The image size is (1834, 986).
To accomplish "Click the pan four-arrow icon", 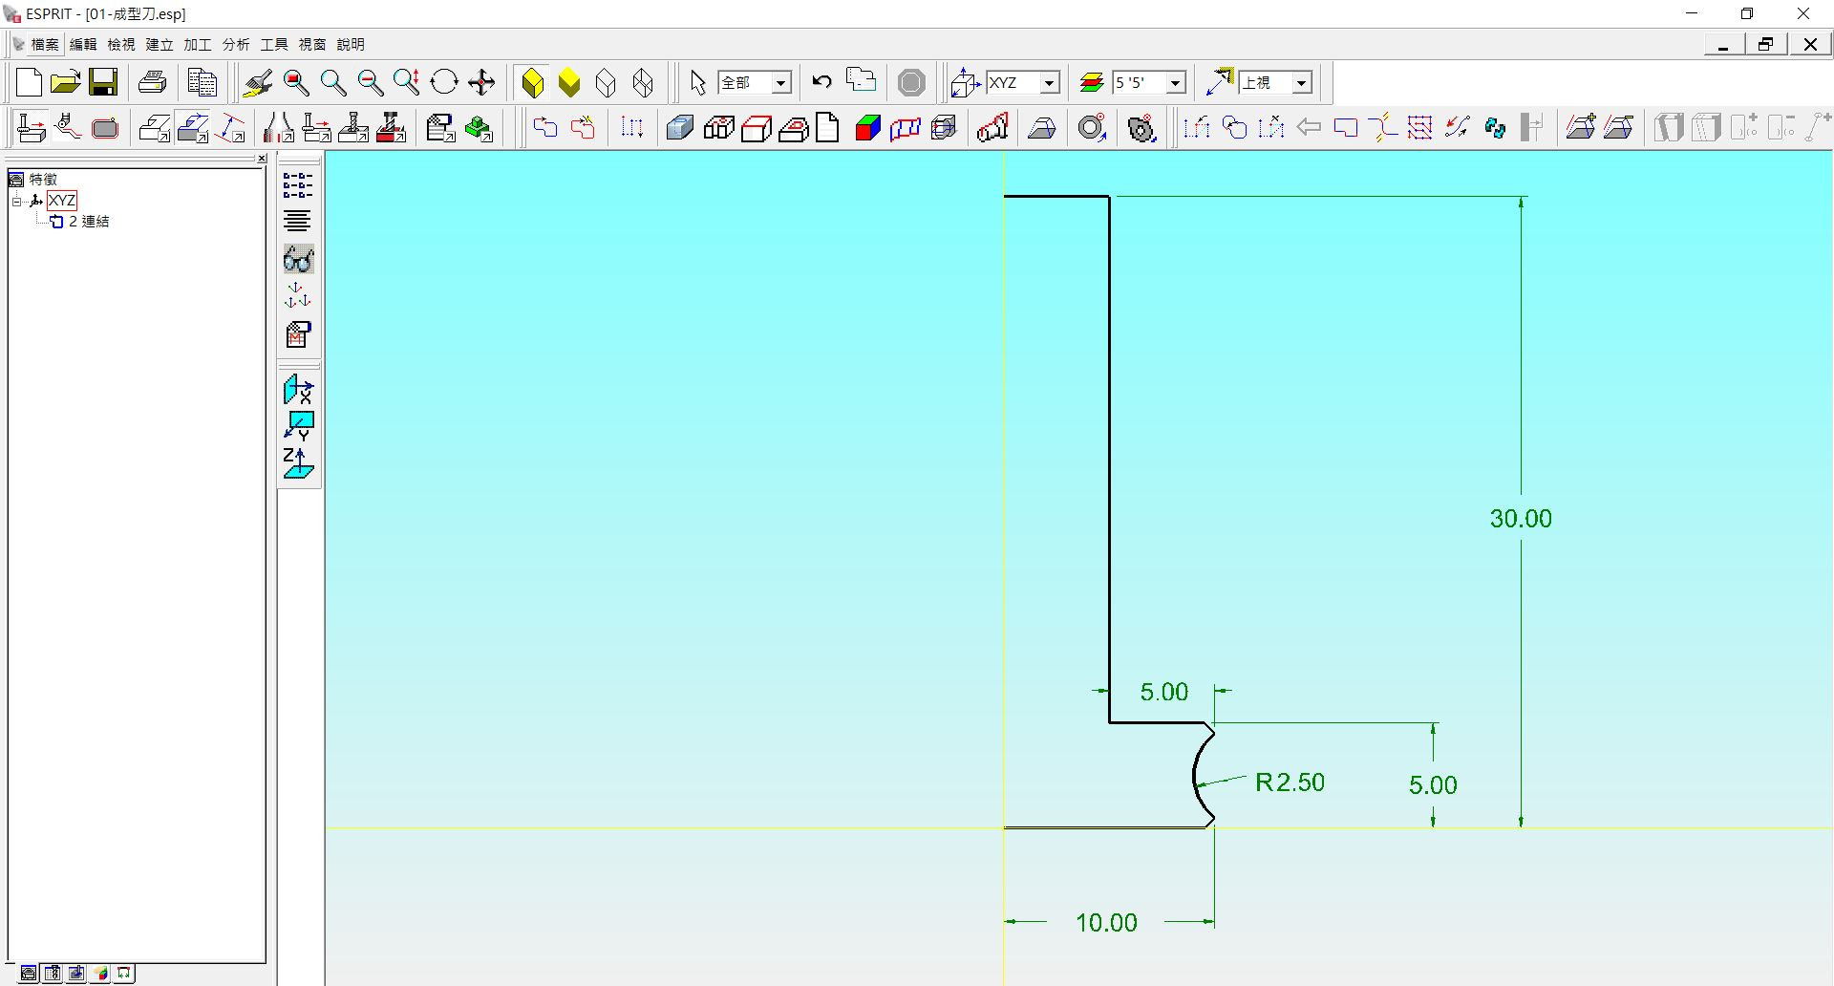I will 481,82.
